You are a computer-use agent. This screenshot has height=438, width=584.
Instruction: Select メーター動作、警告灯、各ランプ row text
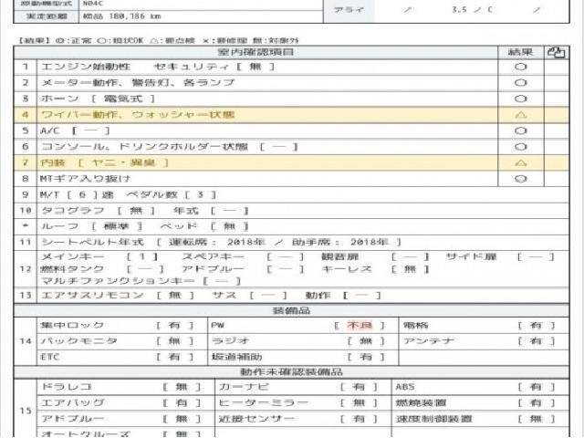pyautogui.click(x=138, y=83)
